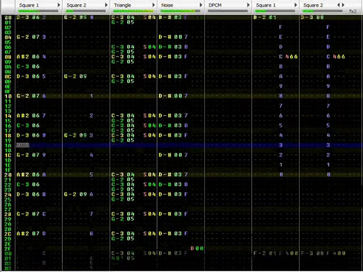Expand effect columns on the Triangle channel

click(154, 5)
